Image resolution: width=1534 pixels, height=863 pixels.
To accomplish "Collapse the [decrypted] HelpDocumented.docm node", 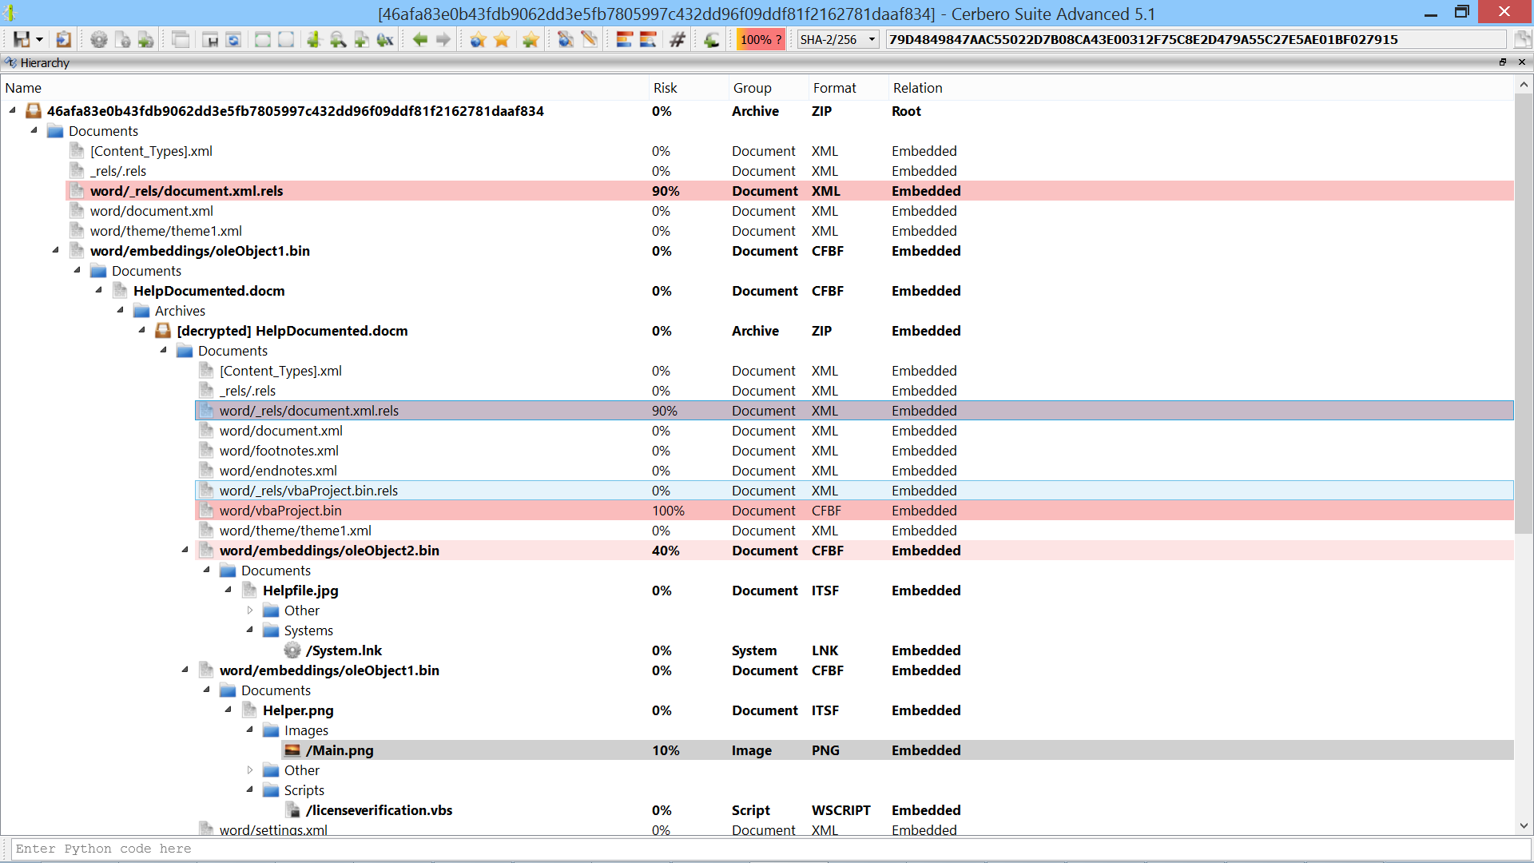I will pyautogui.click(x=142, y=330).
